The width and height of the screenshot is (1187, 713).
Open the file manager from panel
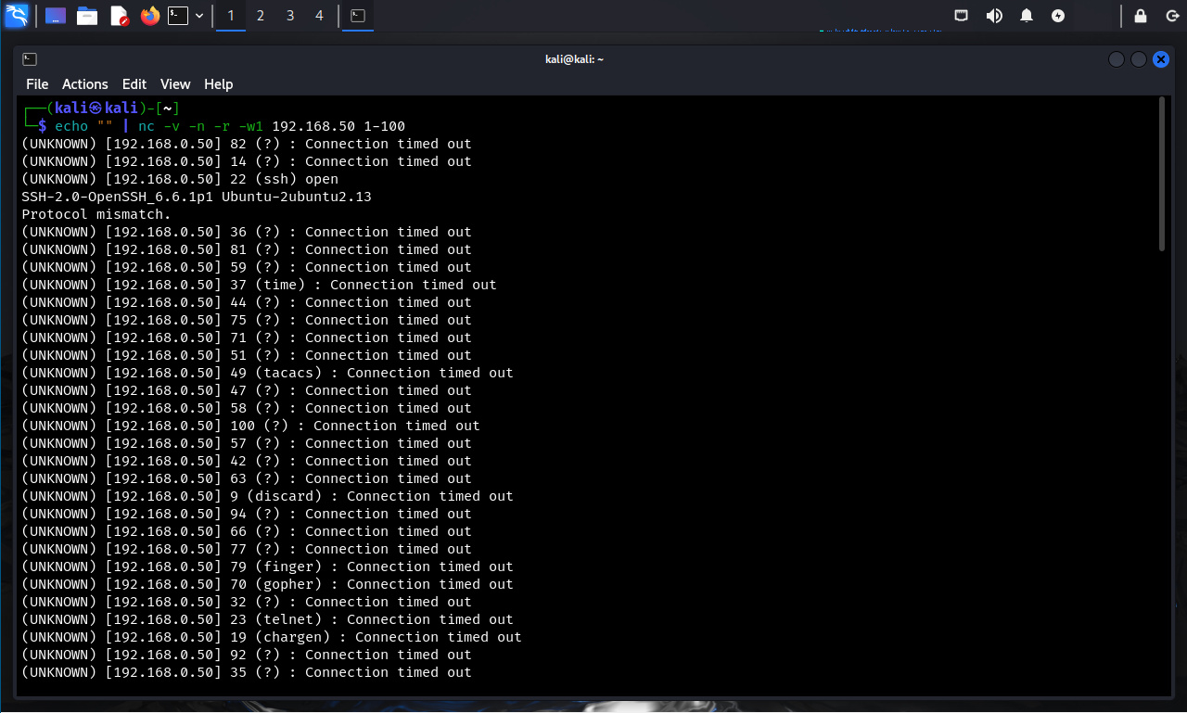[x=87, y=16]
